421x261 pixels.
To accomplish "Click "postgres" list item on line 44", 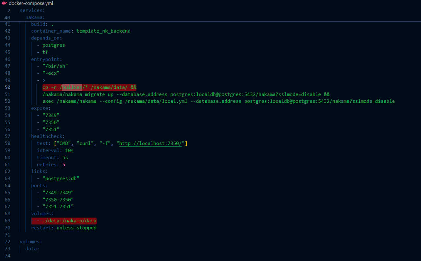I will click(54, 45).
